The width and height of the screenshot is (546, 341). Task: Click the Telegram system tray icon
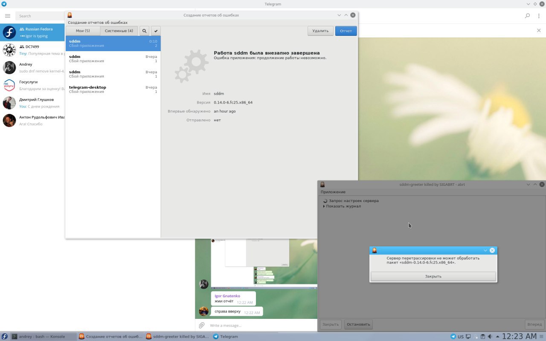click(x=453, y=336)
